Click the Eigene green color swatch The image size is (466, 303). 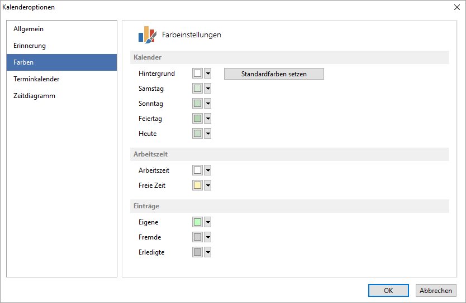[x=197, y=222]
